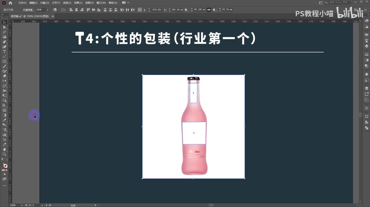Viewport: 370px width, 207px height.
Task: Select the Curvature tool
Action: (4, 47)
